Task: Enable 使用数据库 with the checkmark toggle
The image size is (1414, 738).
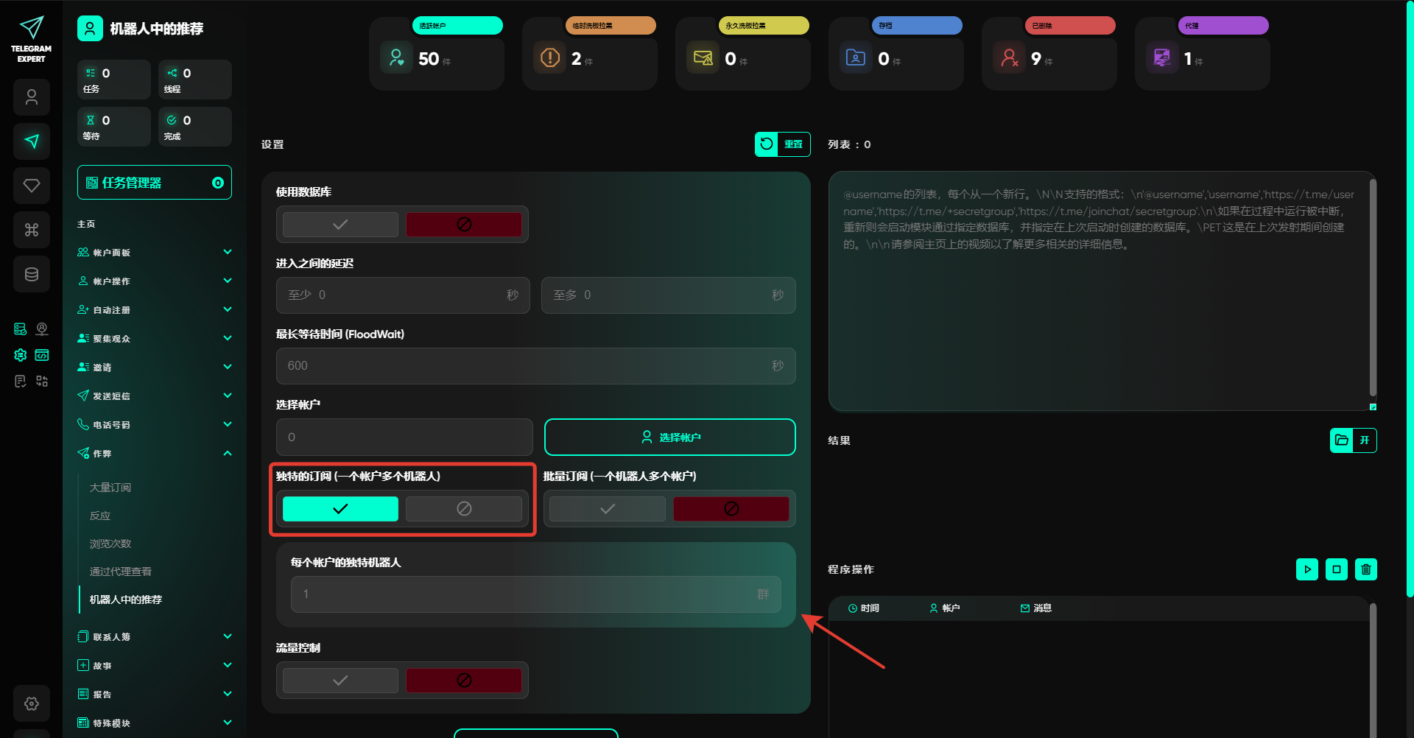Action: click(x=340, y=225)
